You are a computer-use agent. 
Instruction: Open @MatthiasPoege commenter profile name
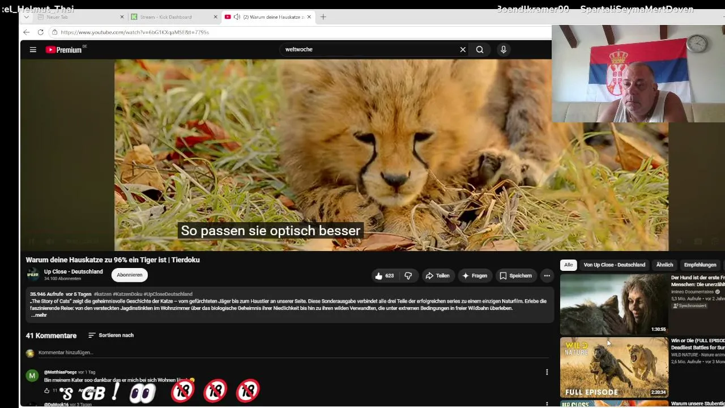pos(60,372)
